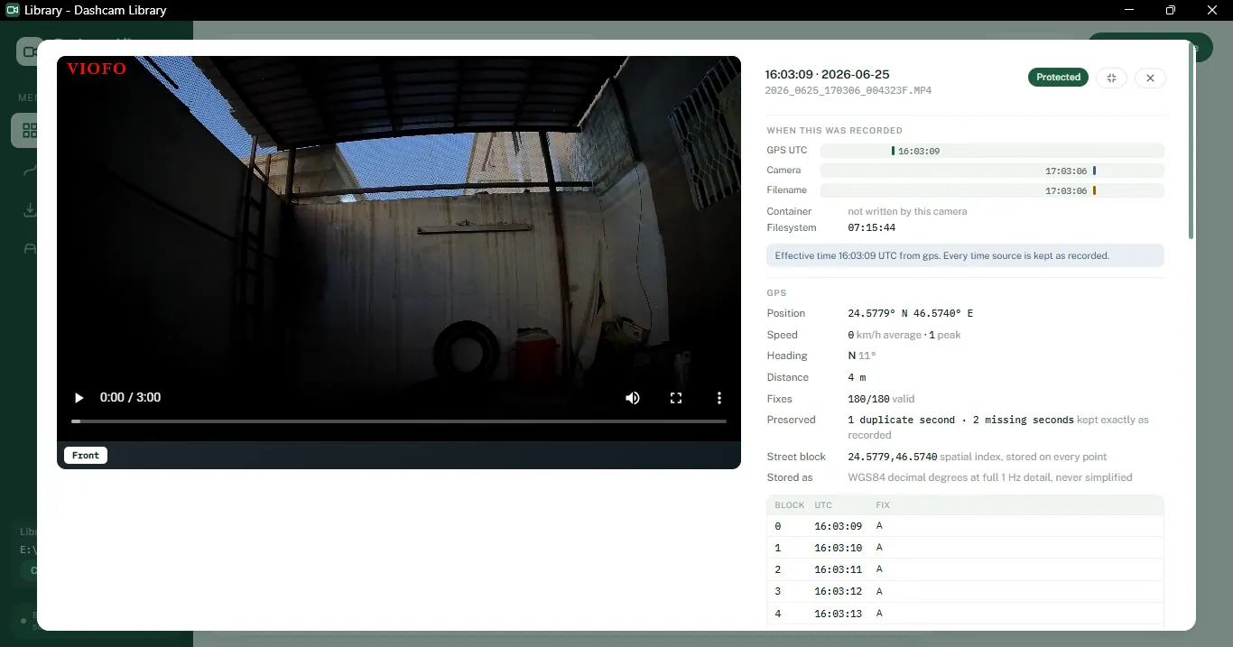Select block 0 row at 16:03:09
This screenshot has height=647, width=1233.
[965, 526]
